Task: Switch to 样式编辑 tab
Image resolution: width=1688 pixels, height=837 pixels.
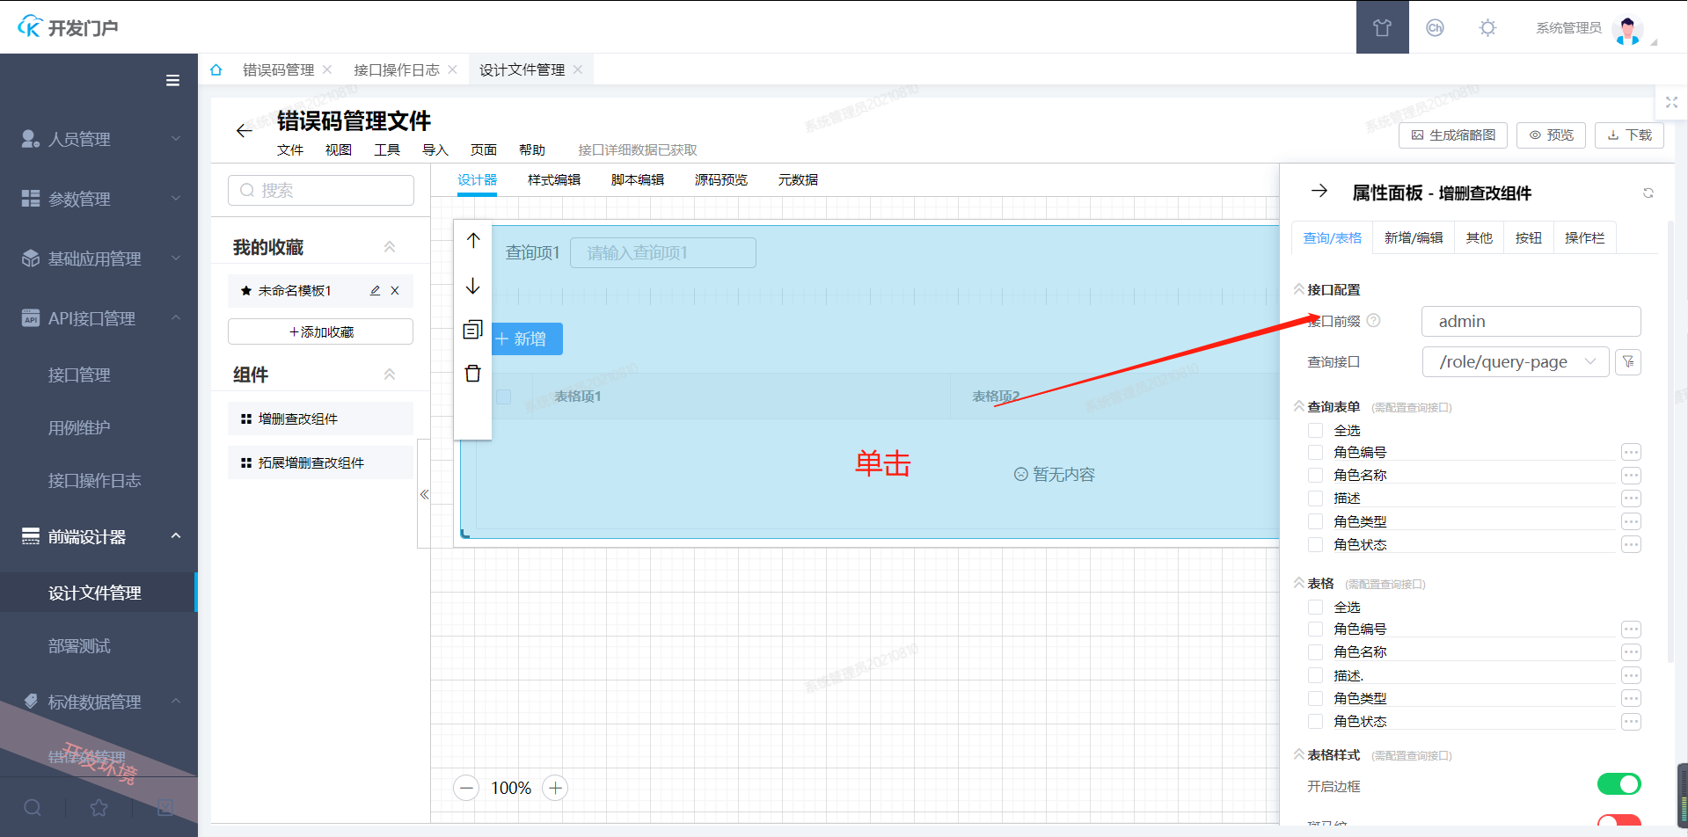Action: (x=554, y=179)
